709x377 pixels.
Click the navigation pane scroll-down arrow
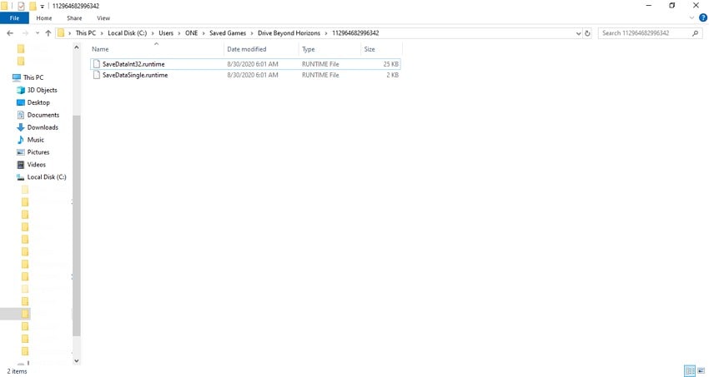click(x=77, y=360)
